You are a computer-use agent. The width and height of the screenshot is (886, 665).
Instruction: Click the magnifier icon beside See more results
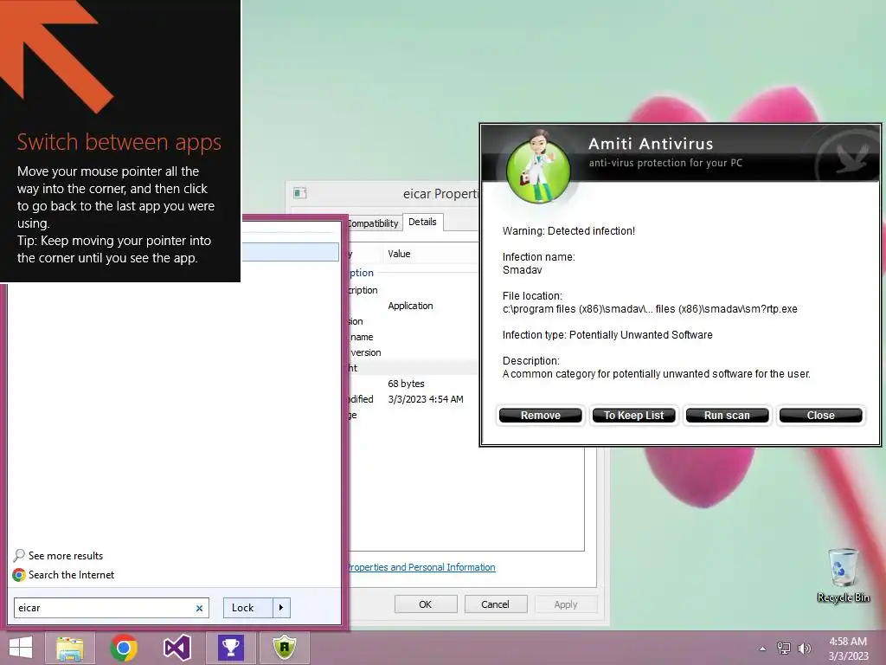19,555
